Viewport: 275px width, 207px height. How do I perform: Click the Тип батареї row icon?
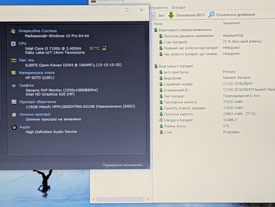[x=161, y=96]
